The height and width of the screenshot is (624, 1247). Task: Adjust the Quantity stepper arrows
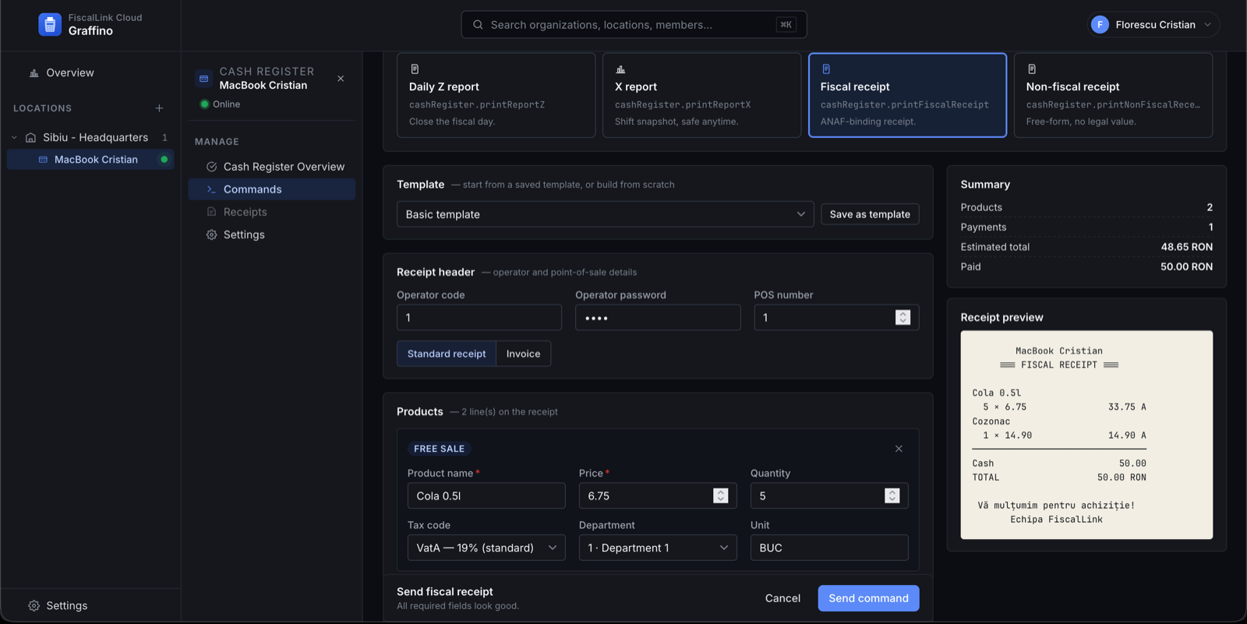(x=892, y=495)
